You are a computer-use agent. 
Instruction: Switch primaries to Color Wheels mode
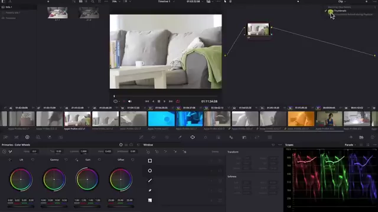pos(120,145)
